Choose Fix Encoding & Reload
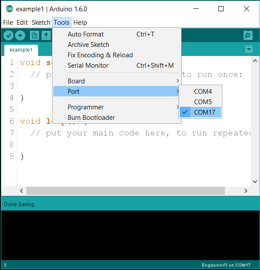The width and height of the screenshot is (260, 270). (x=117, y=55)
